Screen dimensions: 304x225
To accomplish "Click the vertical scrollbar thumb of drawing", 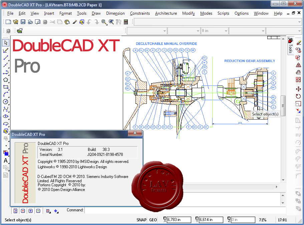I will tap(283, 106).
